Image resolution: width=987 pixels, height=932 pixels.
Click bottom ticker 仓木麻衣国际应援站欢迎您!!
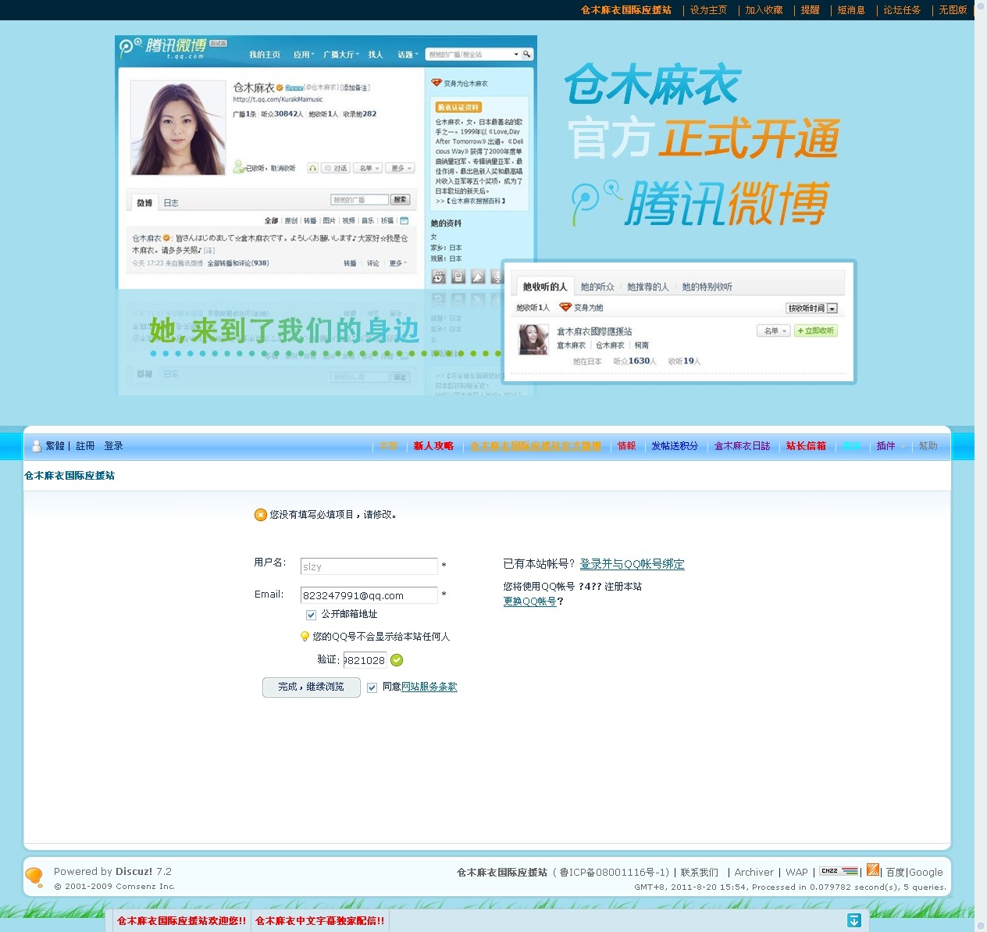click(182, 921)
